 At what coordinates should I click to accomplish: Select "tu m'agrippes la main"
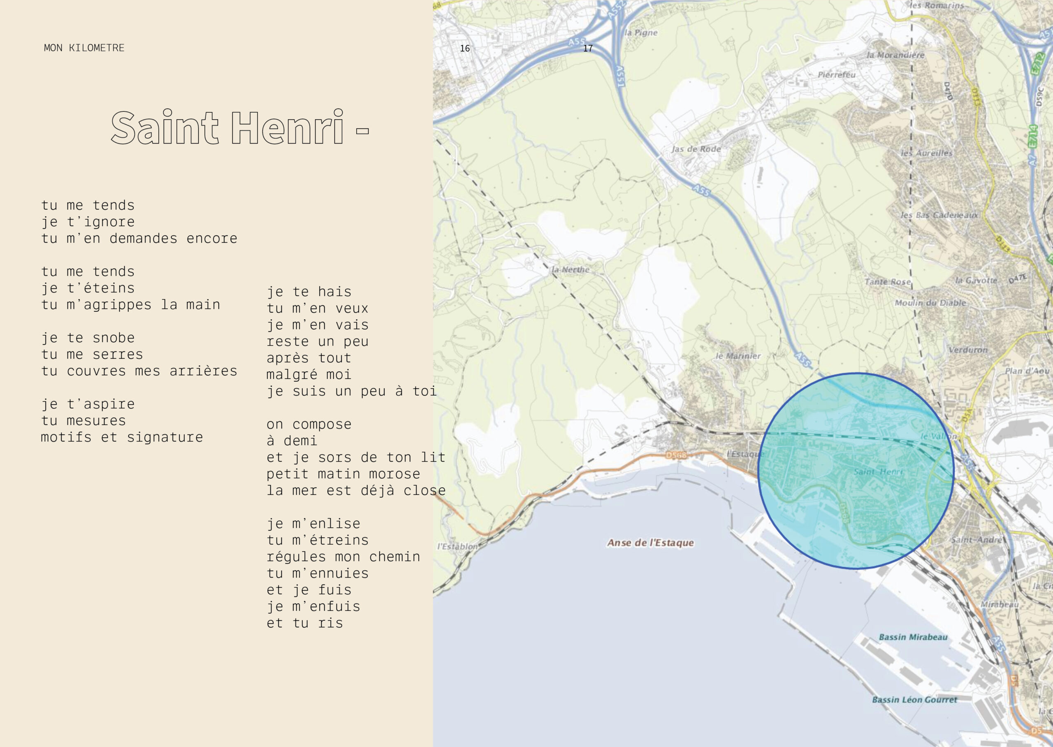(x=130, y=304)
